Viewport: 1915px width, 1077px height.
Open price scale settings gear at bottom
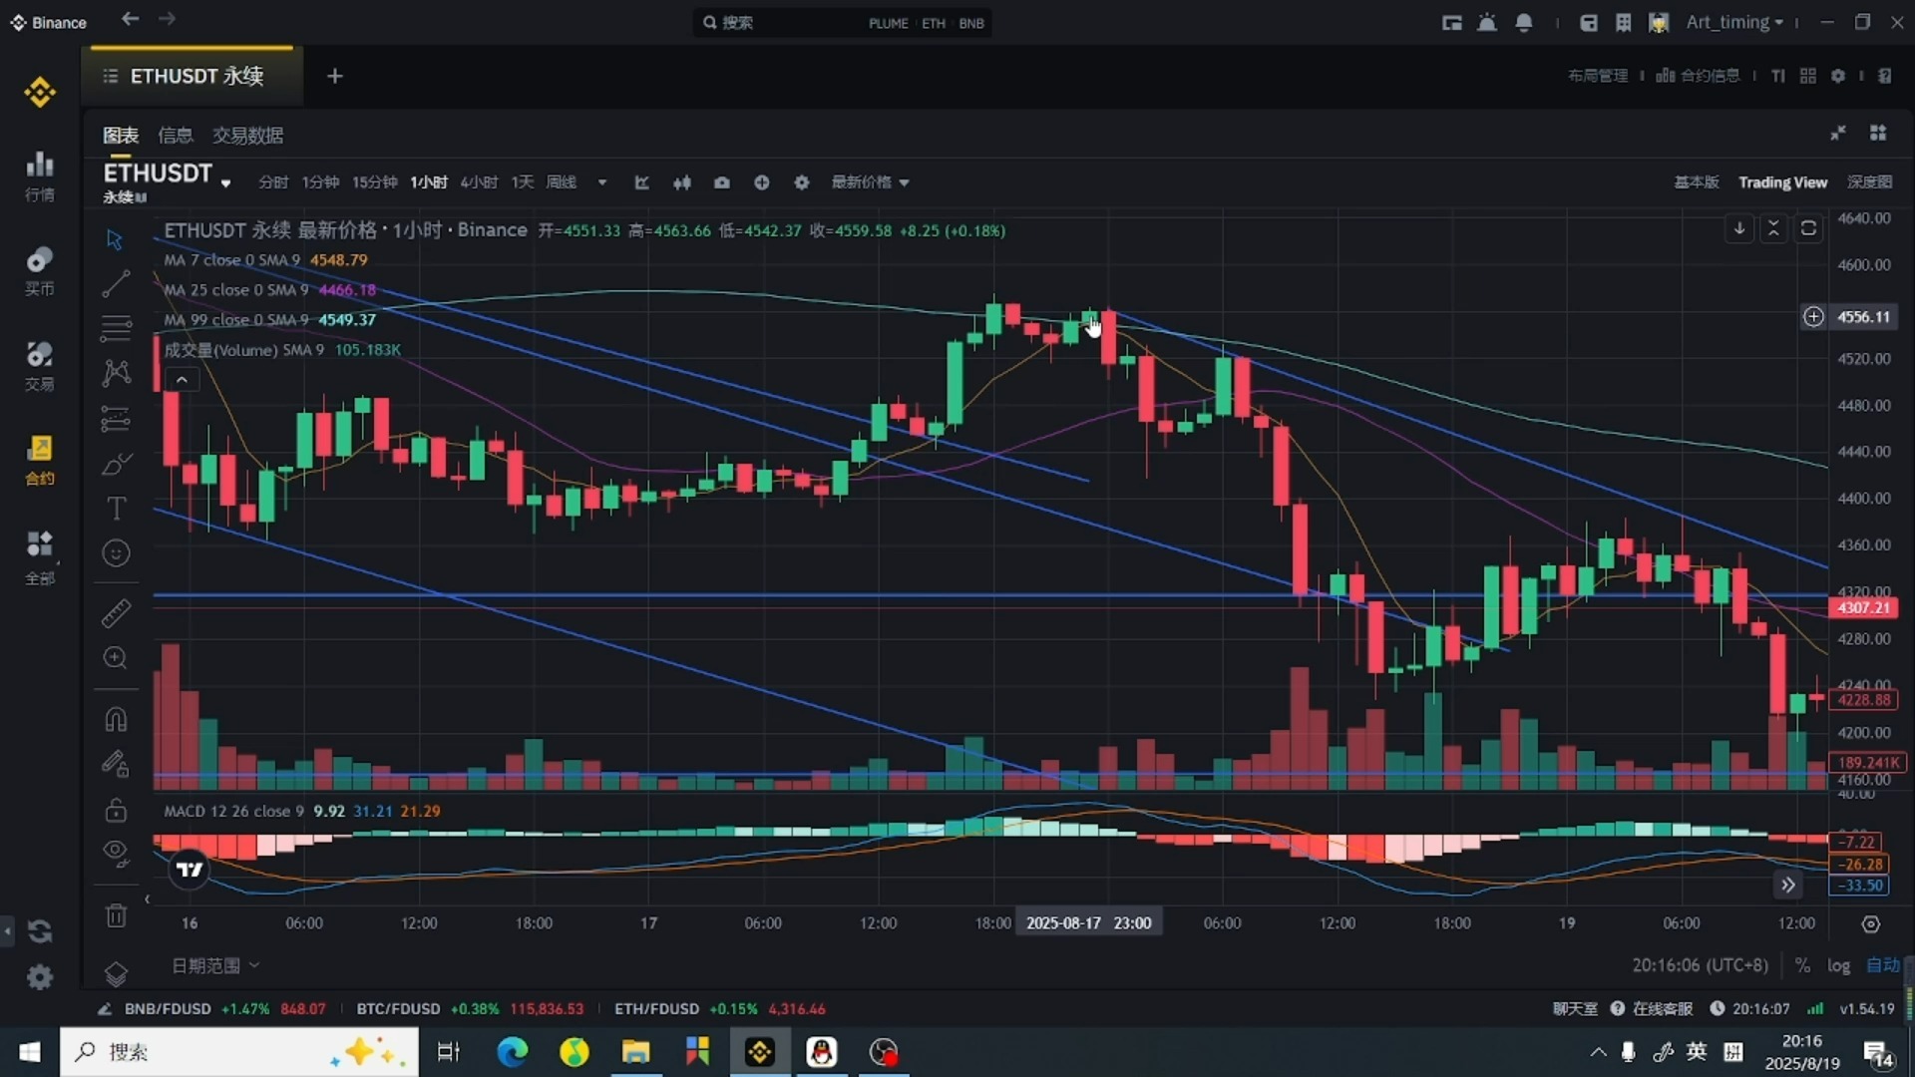pos(1871,924)
